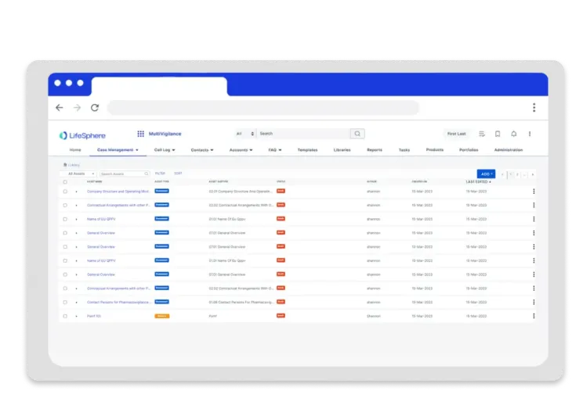Open the Accounts dropdown menu
This screenshot has width=583, height=416.
pos(241,150)
